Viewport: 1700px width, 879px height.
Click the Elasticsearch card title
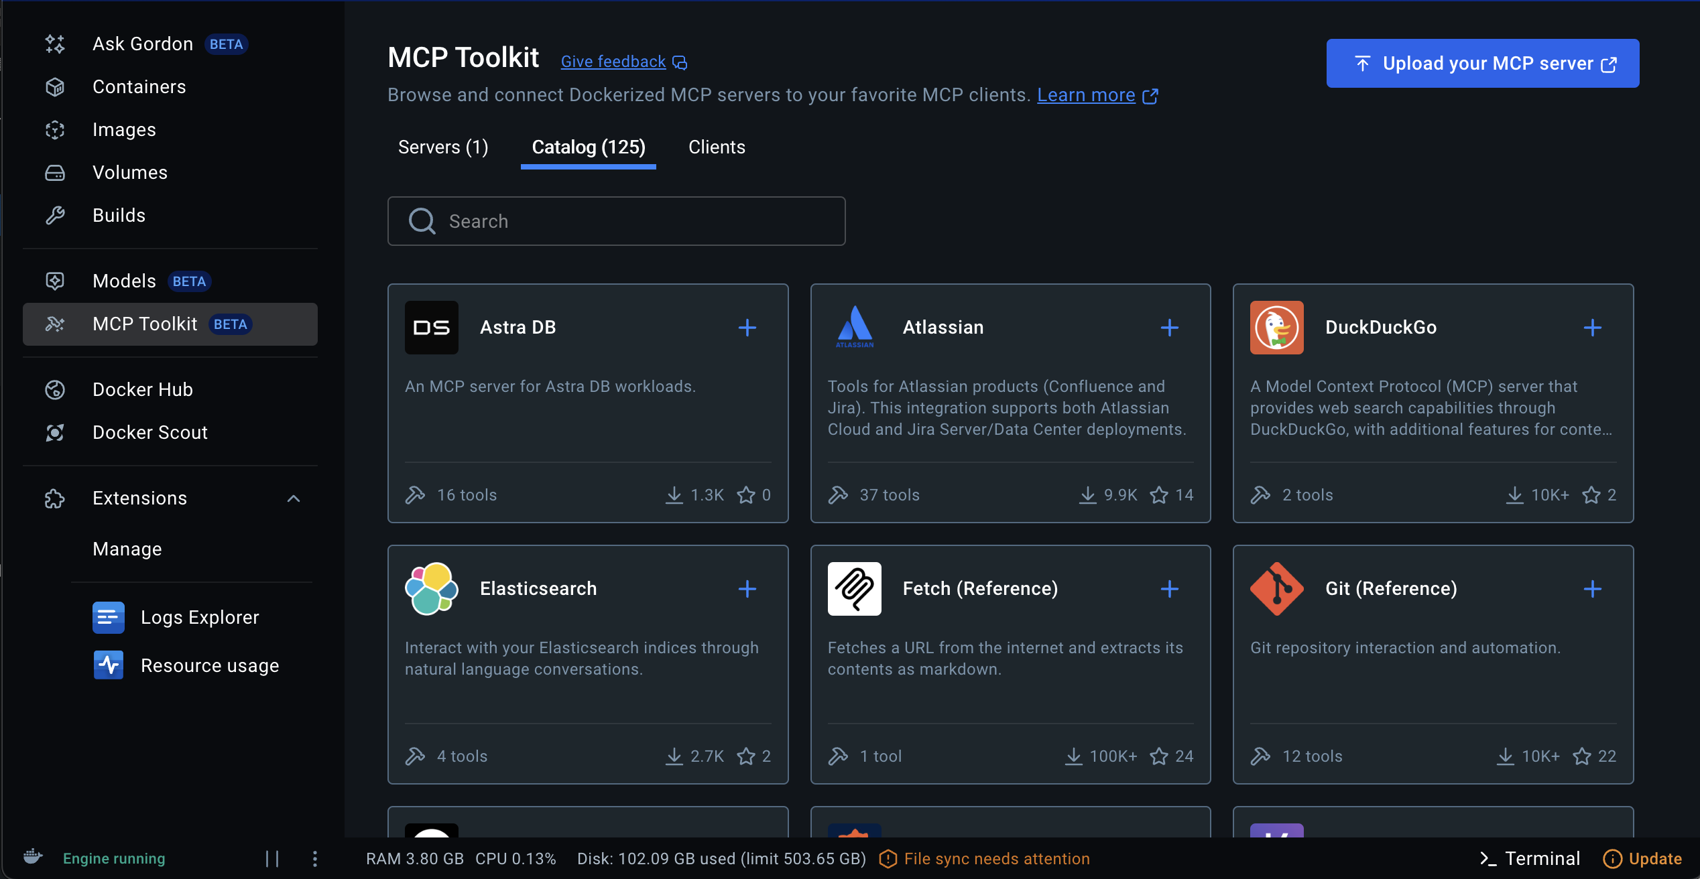point(538,589)
